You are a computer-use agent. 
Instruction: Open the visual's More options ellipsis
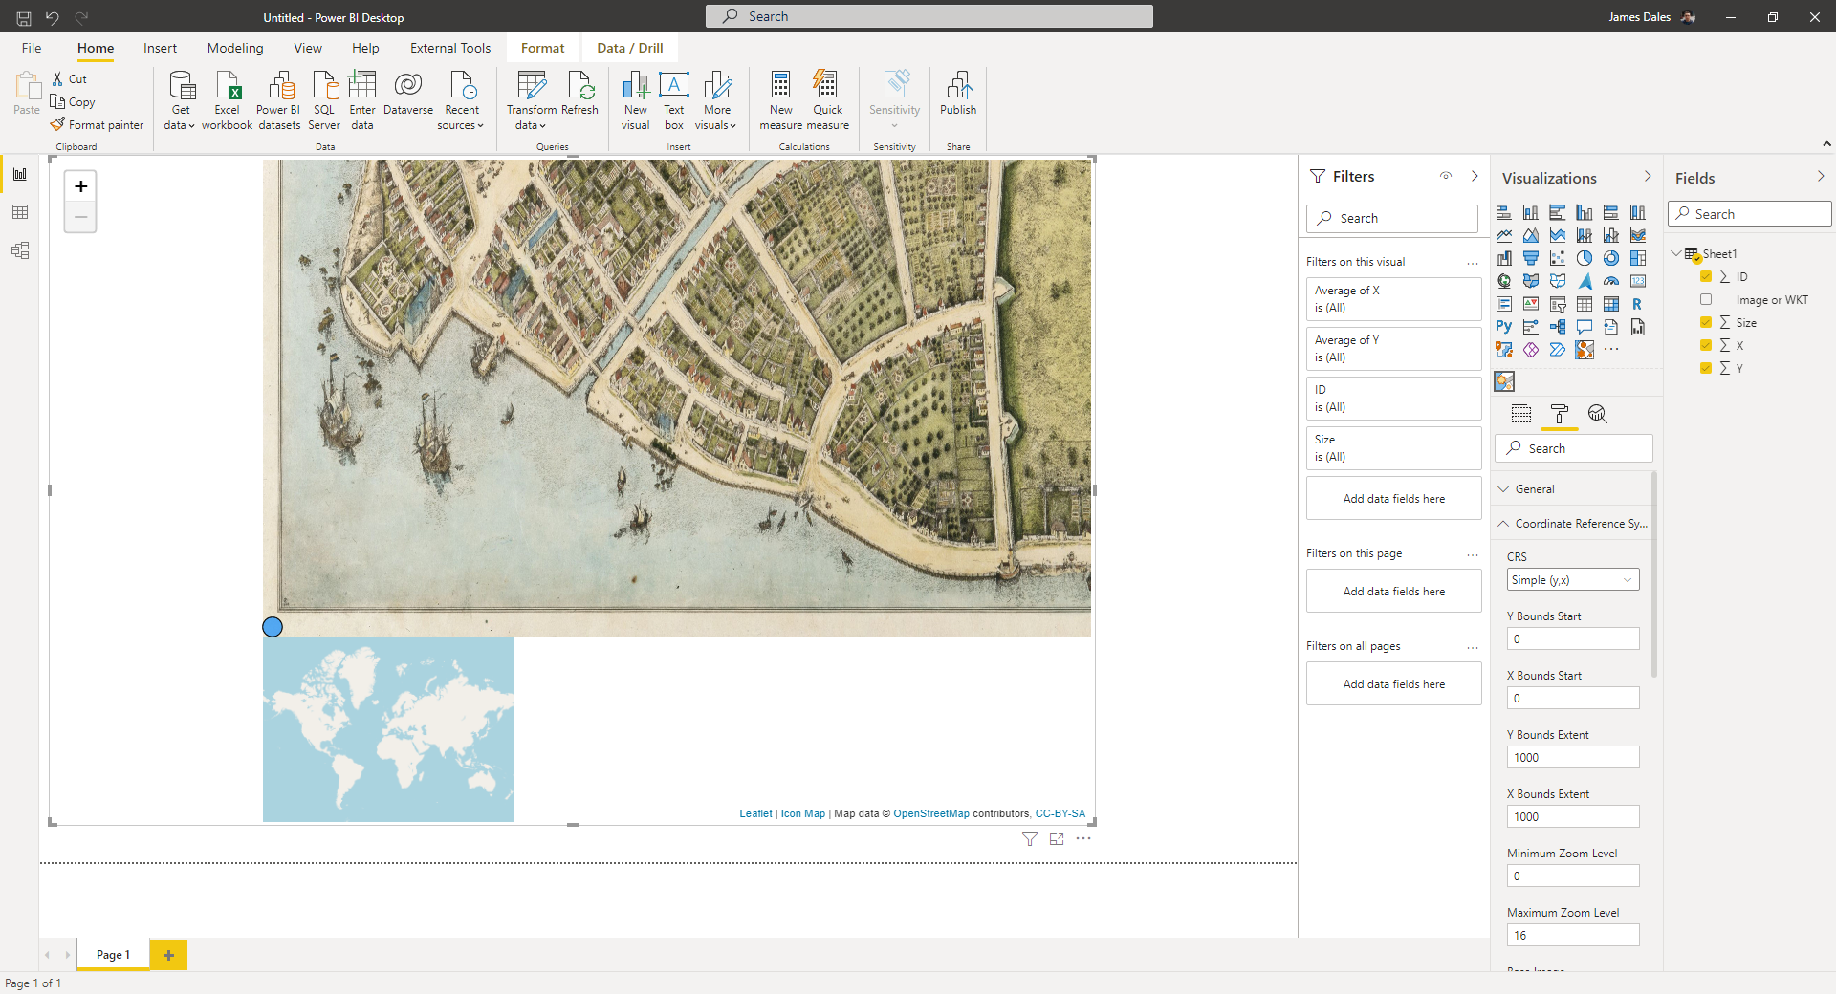(1083, 838)
